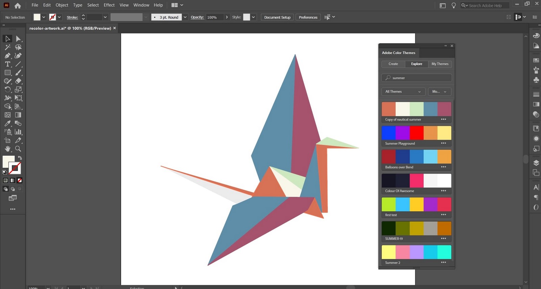Select the Line Segment tool

(x=18, y=64)
